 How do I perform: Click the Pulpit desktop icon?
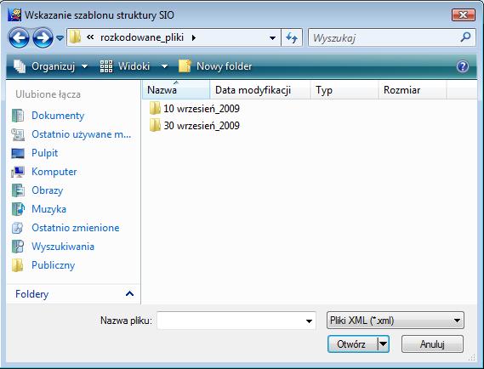pyautogui.click(x=18, y=153)
